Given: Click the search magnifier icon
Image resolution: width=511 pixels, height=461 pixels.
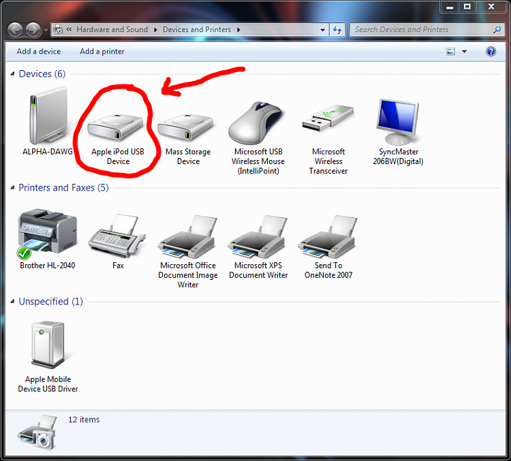Looking at the screenshot, I should [497, 30].
